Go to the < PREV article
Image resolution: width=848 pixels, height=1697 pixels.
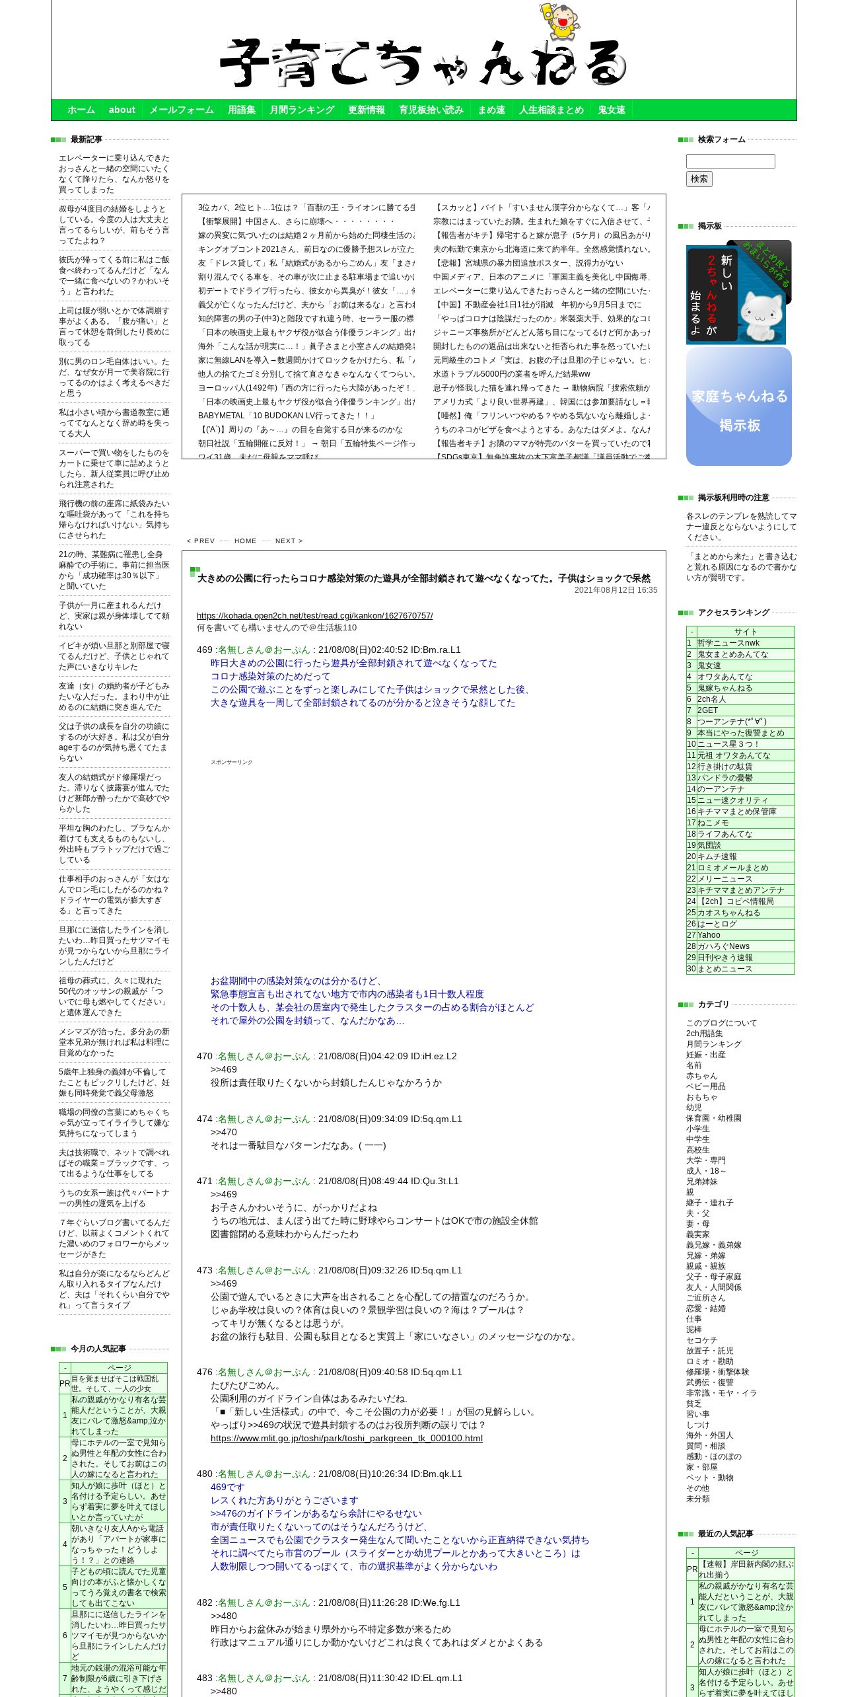(x=201, y=541)
